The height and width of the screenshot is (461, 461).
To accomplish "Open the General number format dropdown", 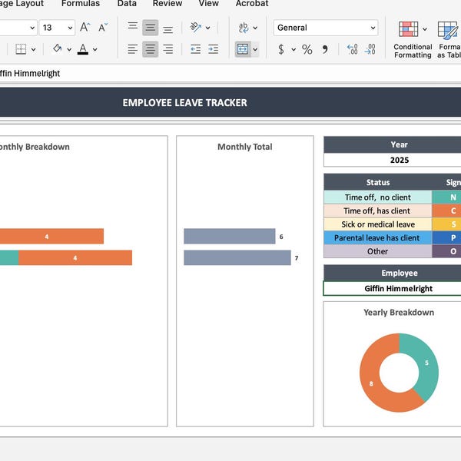I will click(326, 28).
